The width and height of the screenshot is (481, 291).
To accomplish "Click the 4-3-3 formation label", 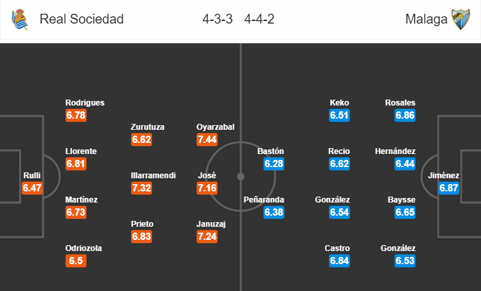I will 218,19.
